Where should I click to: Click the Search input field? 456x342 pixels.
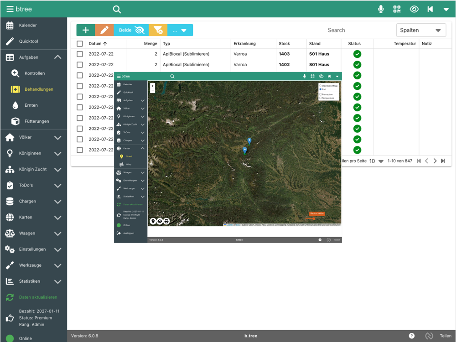[336, 30]
